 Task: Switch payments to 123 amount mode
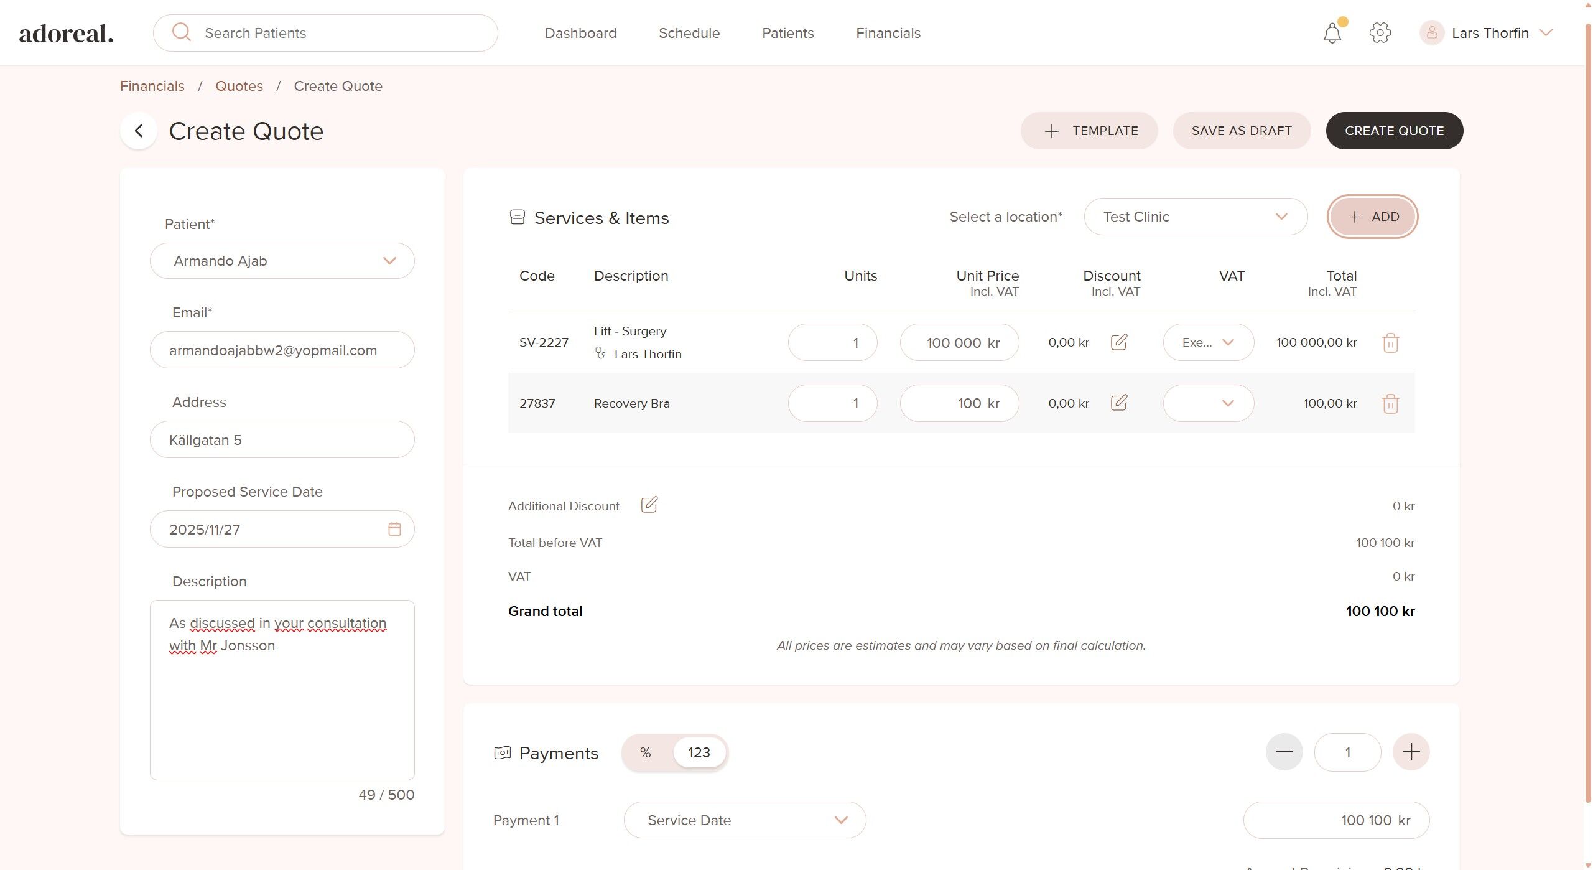pos(699,752)
